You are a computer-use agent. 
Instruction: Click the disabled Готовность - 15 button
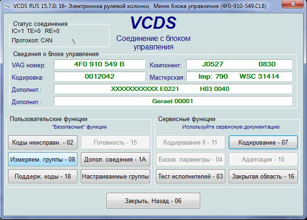pyautogui.click(x=115, y=142)
